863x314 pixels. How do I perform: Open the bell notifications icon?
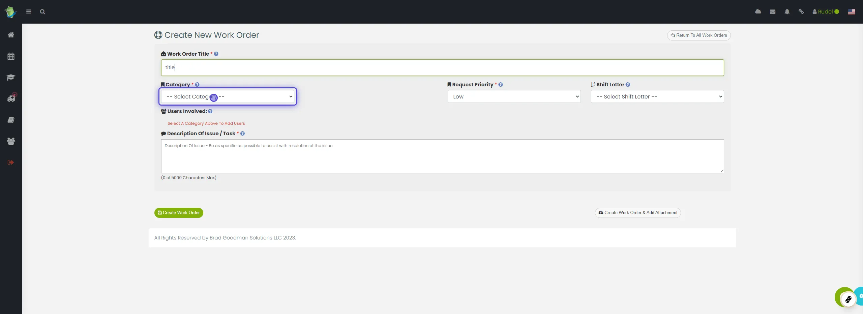click(x=787, y=12)
